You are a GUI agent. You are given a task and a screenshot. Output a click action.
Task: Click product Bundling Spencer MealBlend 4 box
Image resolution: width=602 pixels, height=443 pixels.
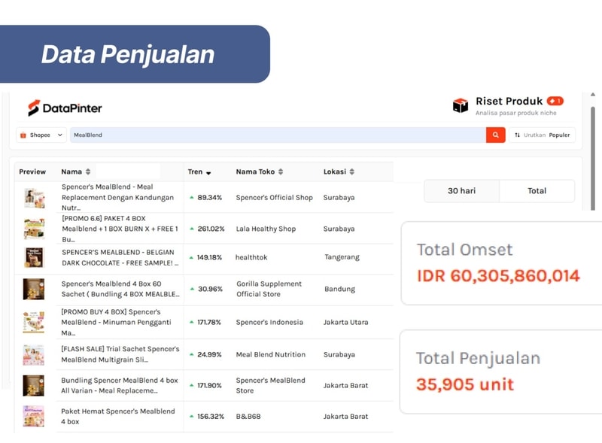120,385
